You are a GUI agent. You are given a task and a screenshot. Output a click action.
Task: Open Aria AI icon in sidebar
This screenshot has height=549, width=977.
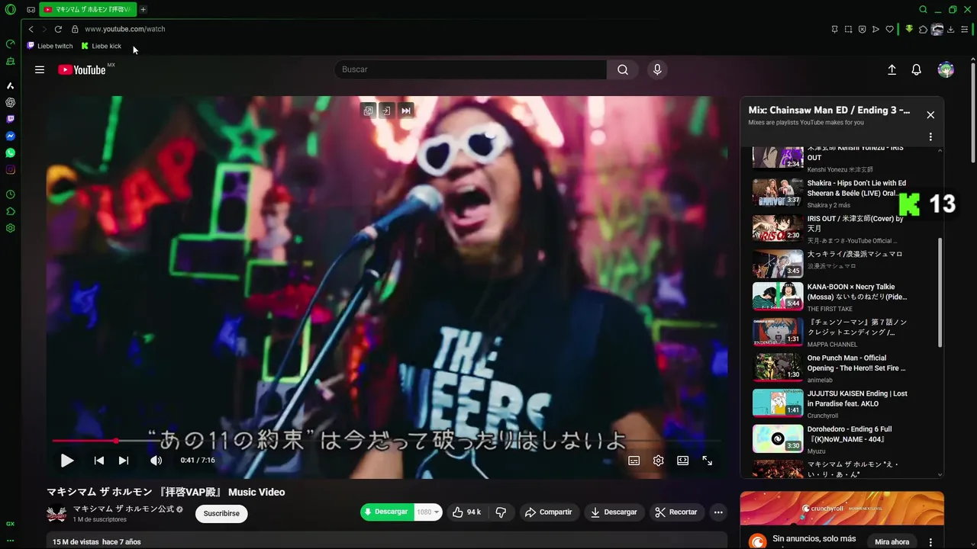(11, 85)
